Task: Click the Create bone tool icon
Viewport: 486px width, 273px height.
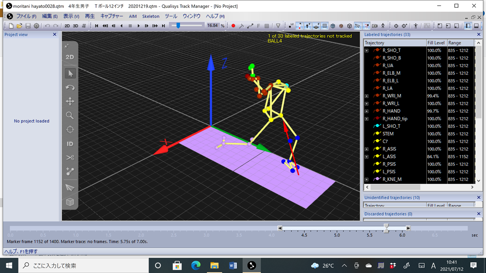Action: (70, 172)
